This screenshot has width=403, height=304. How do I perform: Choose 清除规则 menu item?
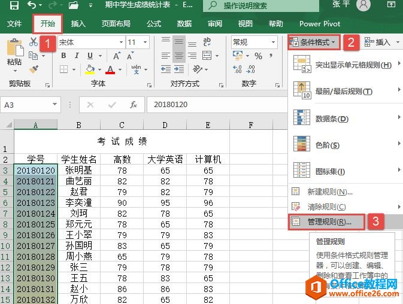(x=345, y=206)
